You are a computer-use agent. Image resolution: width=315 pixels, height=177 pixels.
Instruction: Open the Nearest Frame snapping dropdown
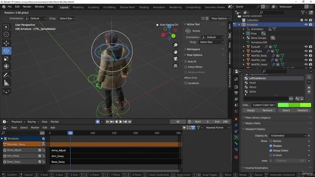coord(218,128)
